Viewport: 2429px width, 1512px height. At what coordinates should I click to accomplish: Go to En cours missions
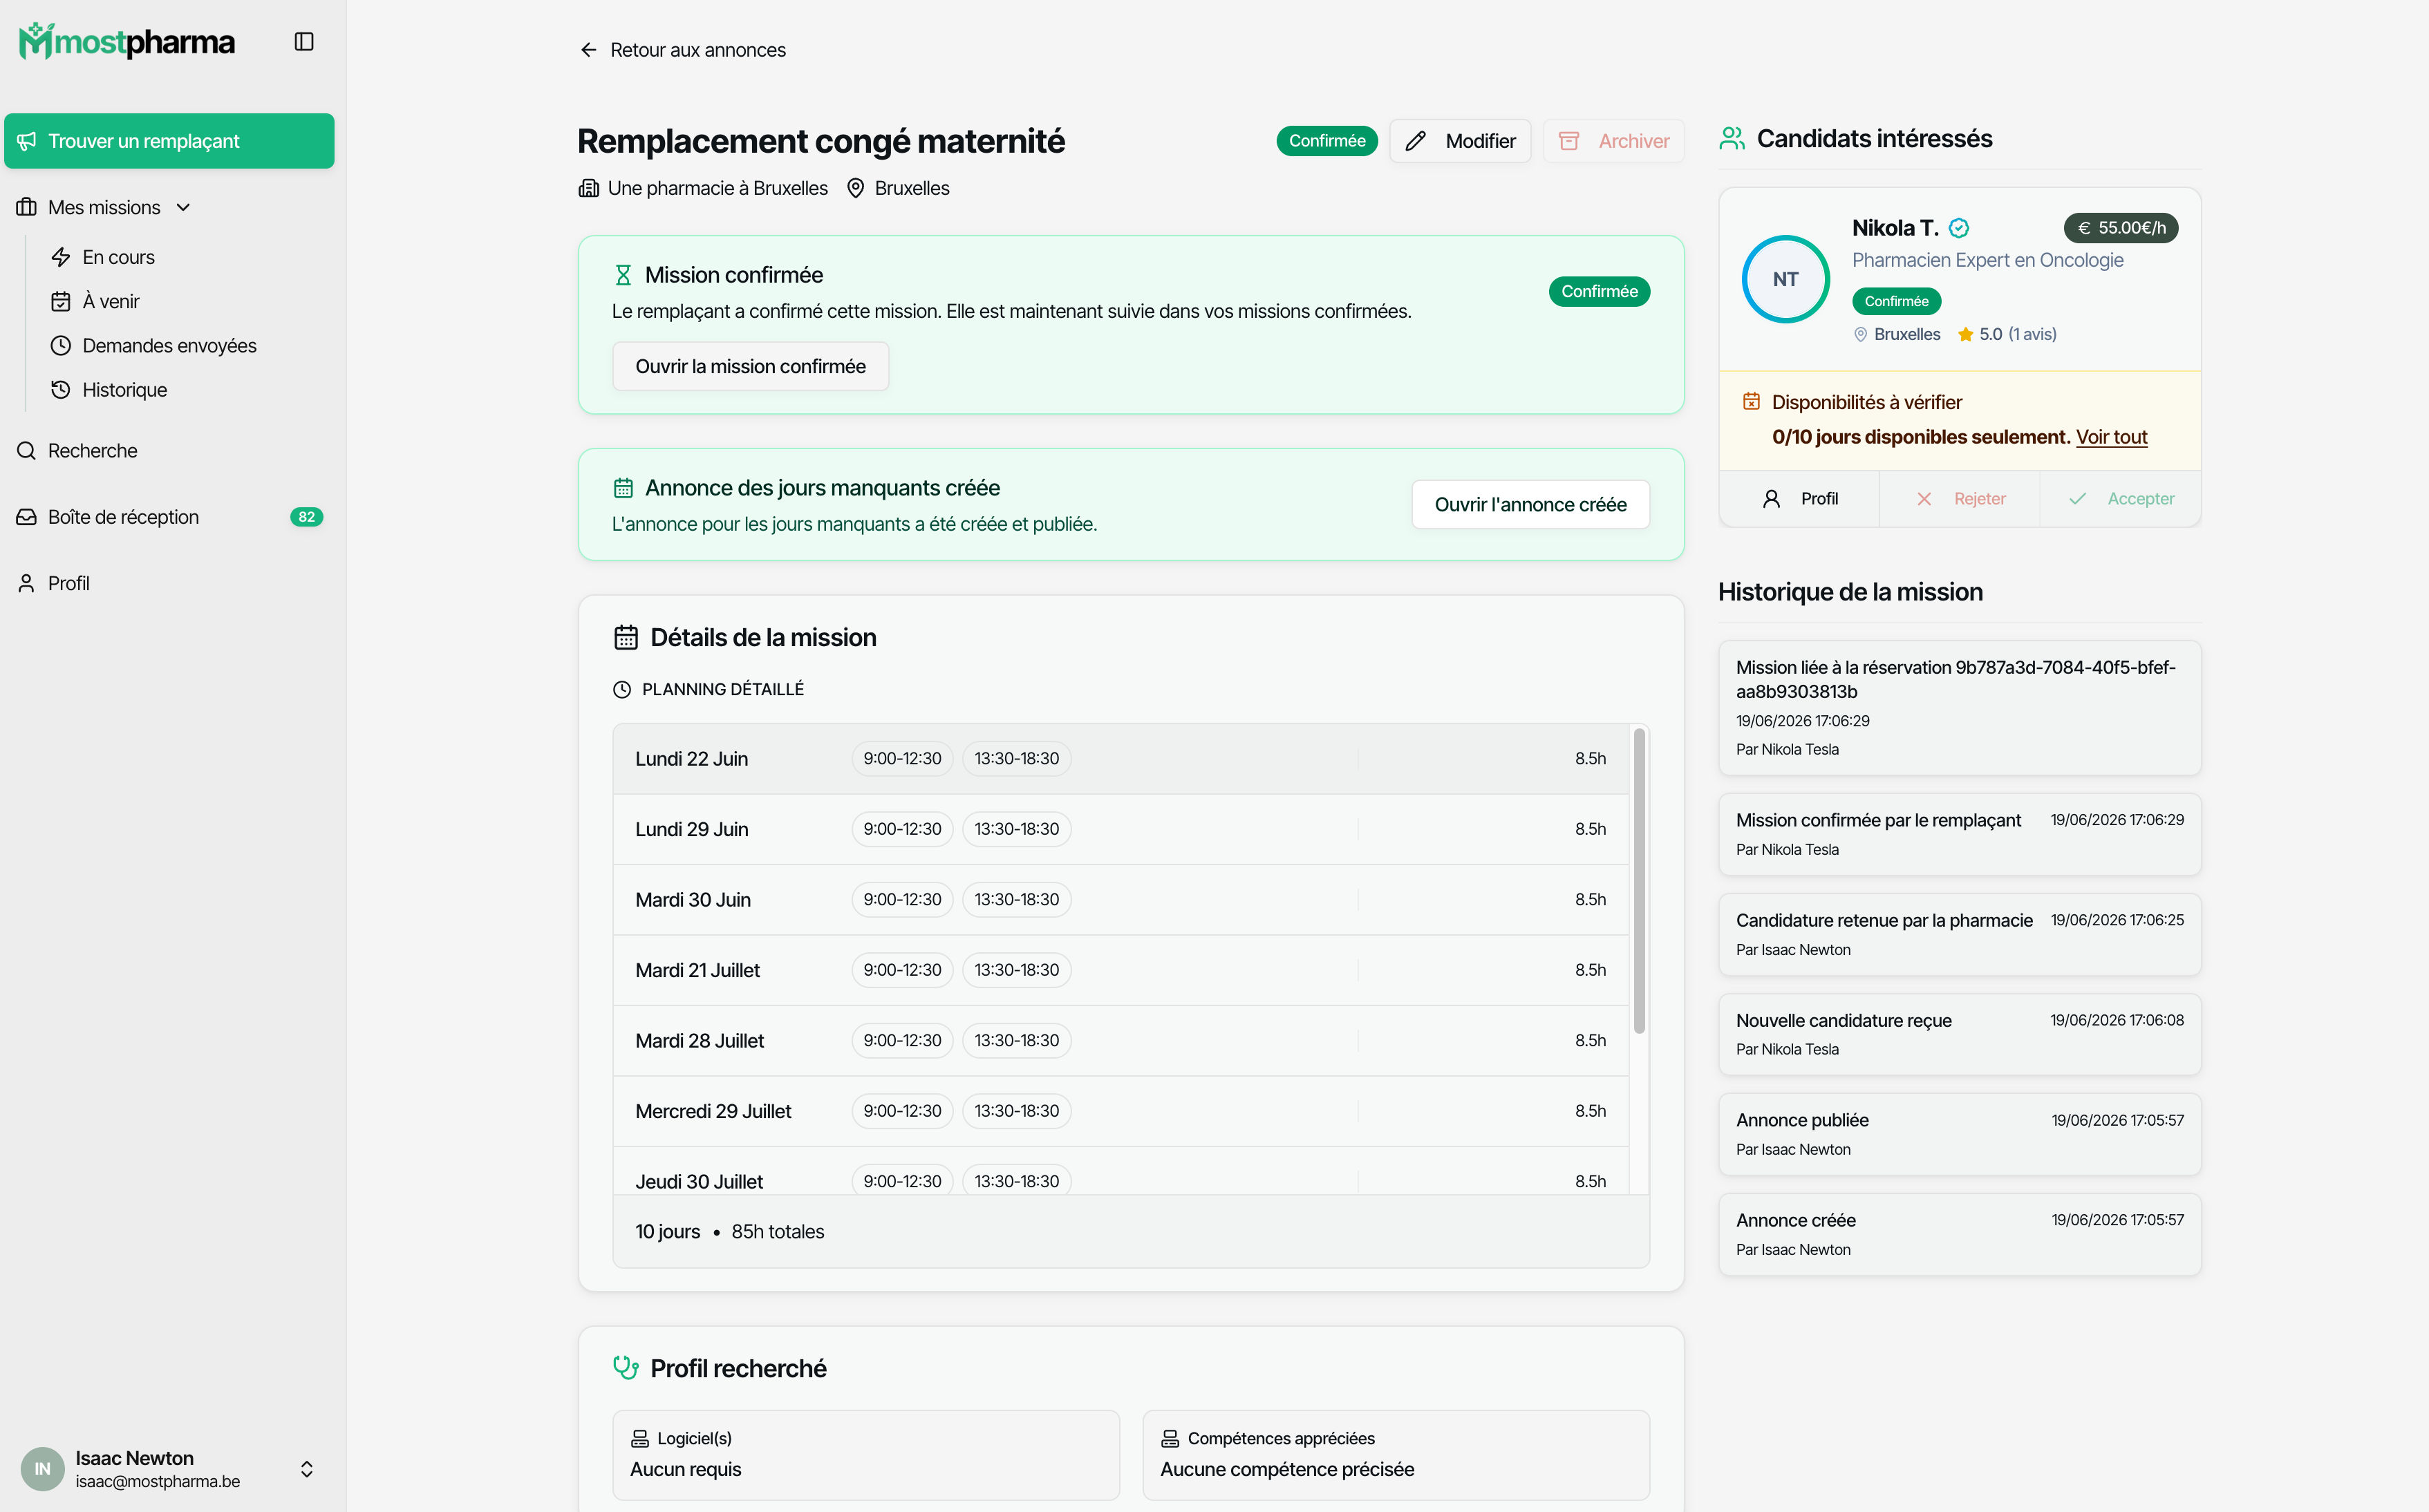point(118,257)
